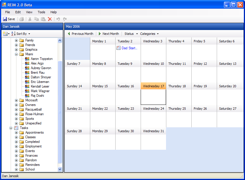This screenshot has width=245, height=180.
Task: Collapse the Tasks tree node
Action: pos(11,128)
